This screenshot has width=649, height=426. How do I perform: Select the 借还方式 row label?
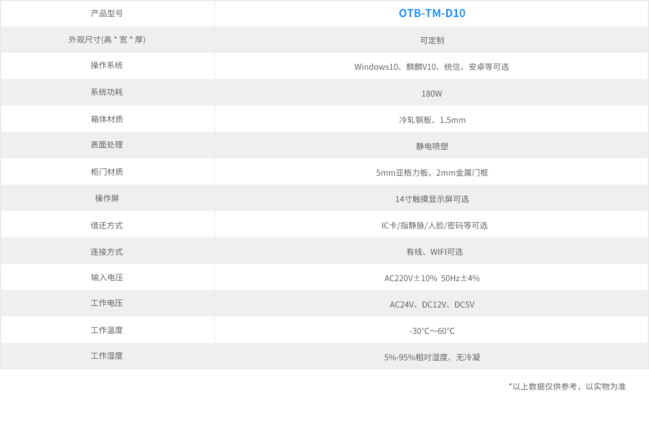(107, 226)
